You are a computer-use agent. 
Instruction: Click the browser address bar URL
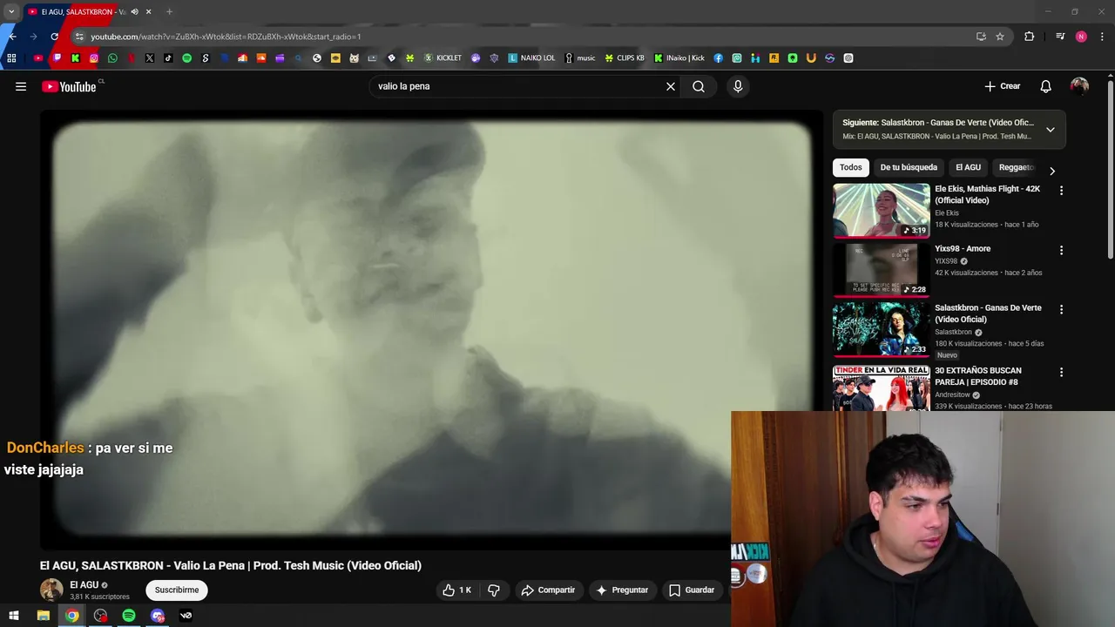(x=226, y=37)
